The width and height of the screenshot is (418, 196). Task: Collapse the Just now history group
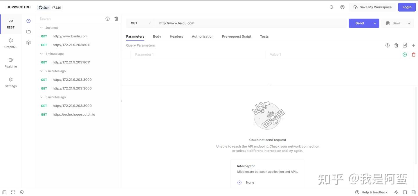[x=41, y=27]
